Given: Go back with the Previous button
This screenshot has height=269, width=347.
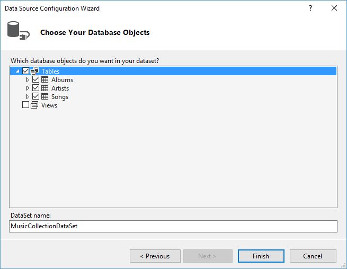Looking at the screenshot, I should point(155,256).
